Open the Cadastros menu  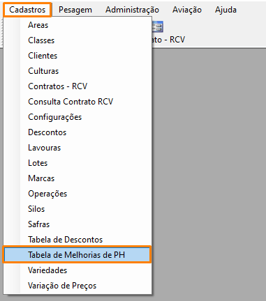tap(27, 10)
